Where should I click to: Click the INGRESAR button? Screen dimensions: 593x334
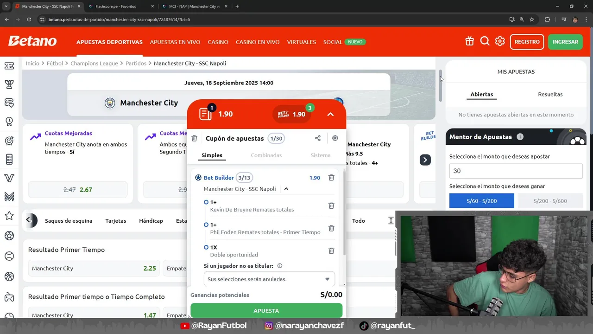pyautogui.click(x=565, y=42)
